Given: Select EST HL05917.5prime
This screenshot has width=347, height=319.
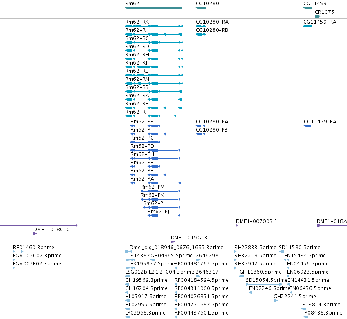Looking at the screenshot, I should click(128, 301).
